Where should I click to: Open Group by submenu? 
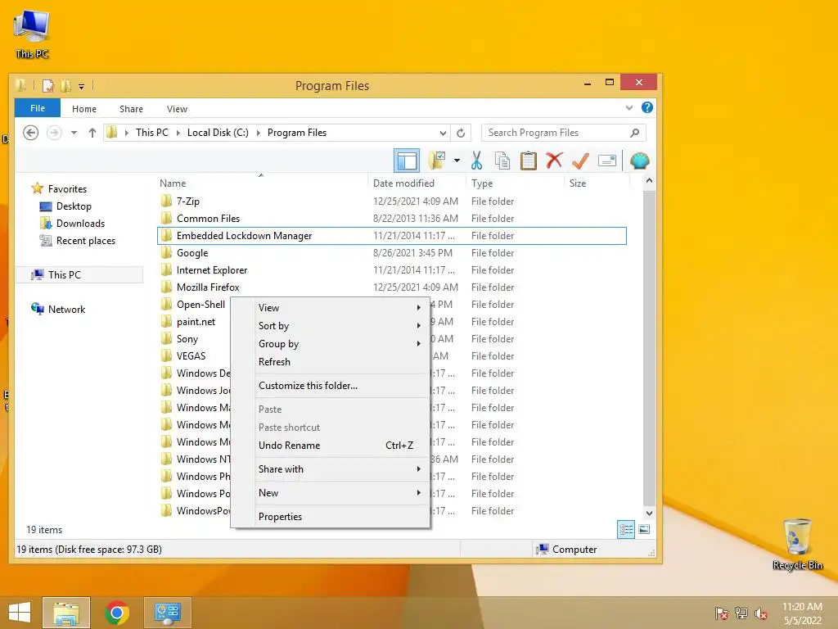click(331, 344)
